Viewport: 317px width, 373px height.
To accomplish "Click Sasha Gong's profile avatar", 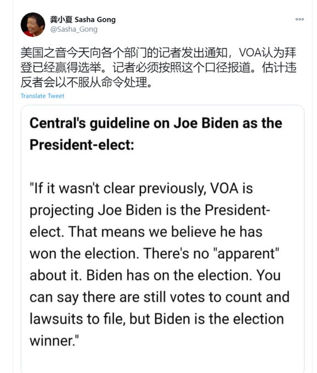I will click(x=33, y=25).
